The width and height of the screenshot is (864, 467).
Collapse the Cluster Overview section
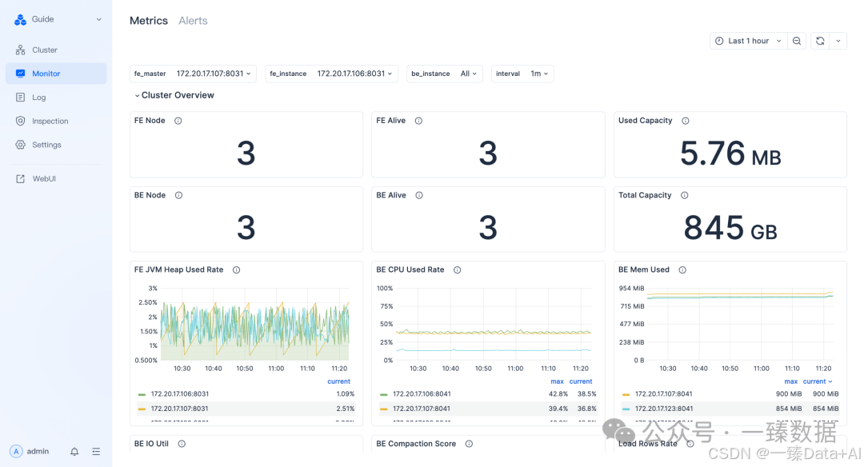click(x=174, y=95)
